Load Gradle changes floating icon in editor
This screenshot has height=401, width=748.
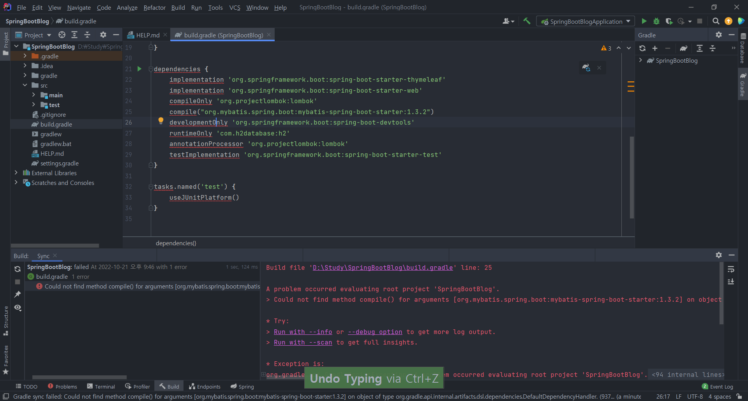click(x=586, y=68)
